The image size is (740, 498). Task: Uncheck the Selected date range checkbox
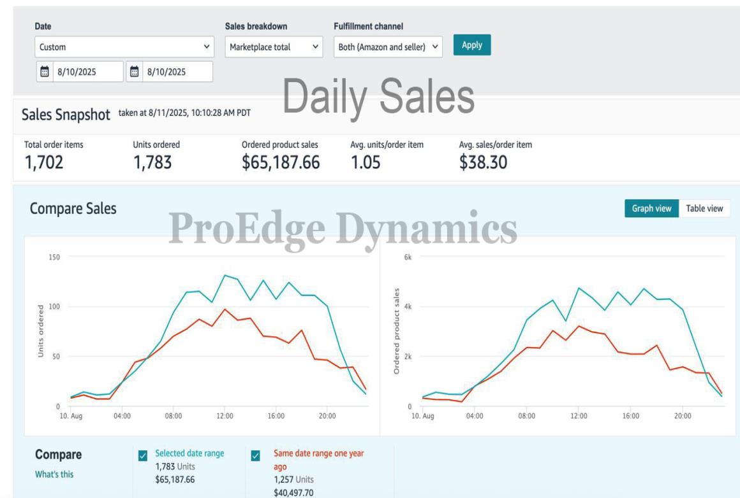[x=143, y=455]
